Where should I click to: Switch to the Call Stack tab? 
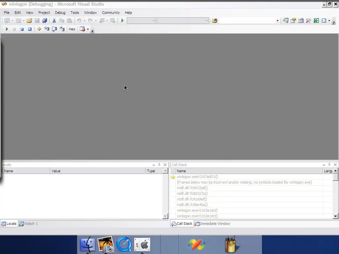pyautogui.click(x=182, y=224)
